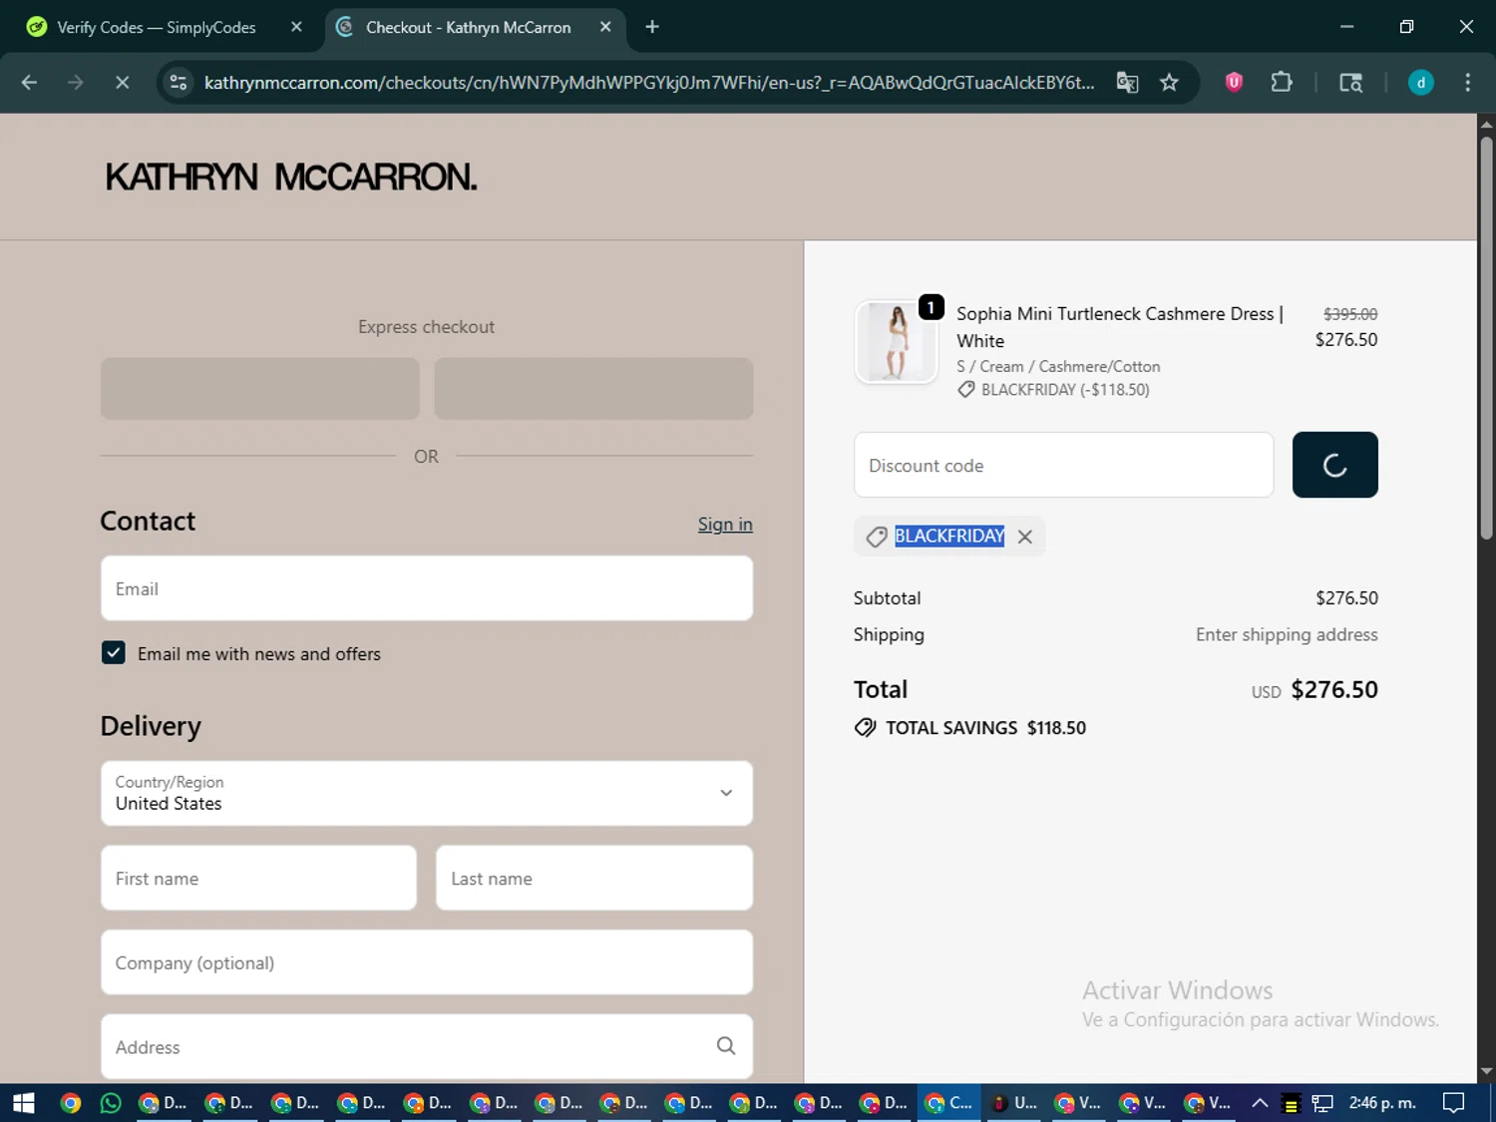
Task: Click the Sign in link
Action: [x=725, y=525]
